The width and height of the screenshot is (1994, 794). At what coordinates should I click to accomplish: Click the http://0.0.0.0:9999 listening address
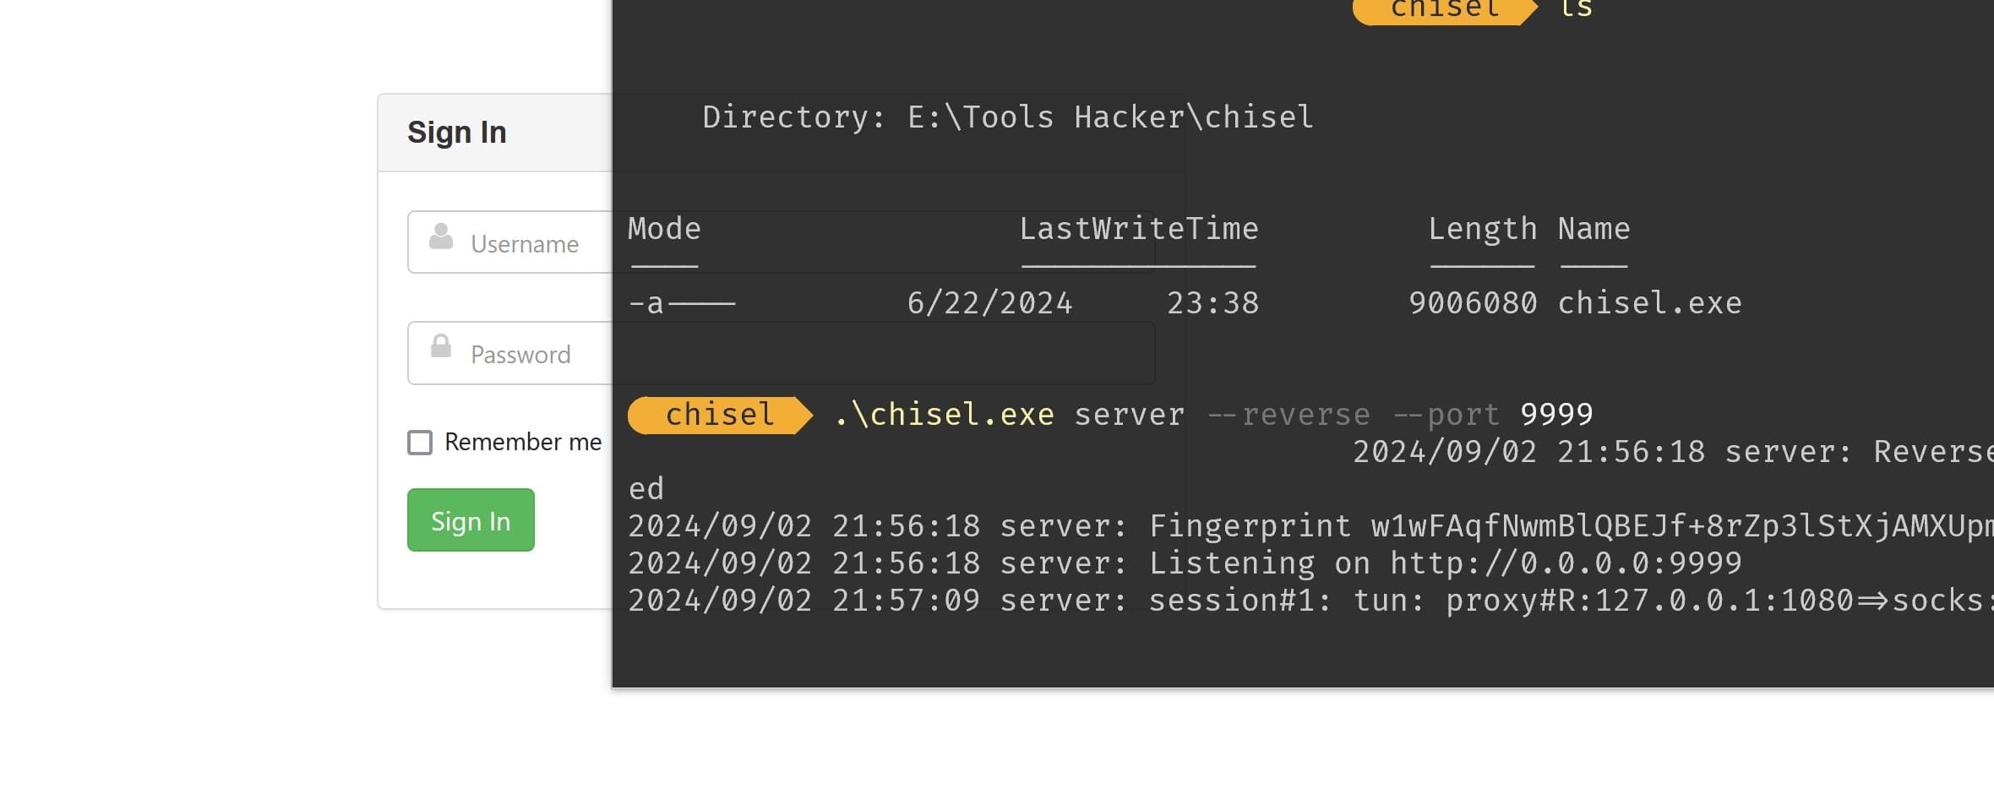(1566, 563)
